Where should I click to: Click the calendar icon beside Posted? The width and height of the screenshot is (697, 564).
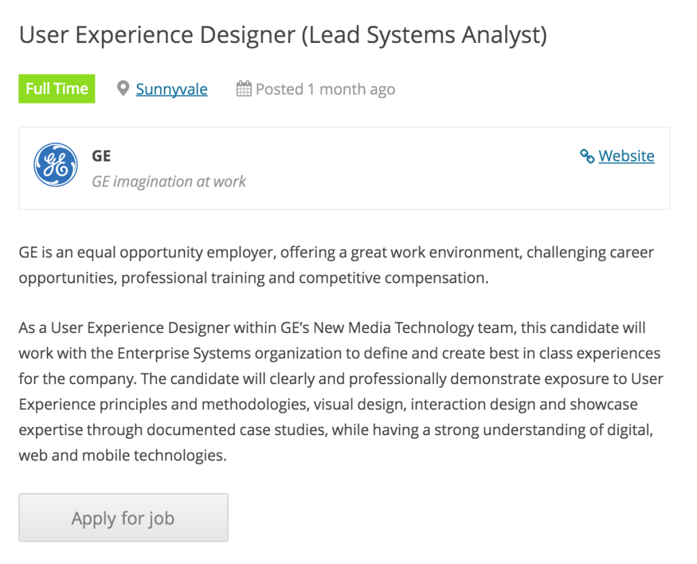244,89
